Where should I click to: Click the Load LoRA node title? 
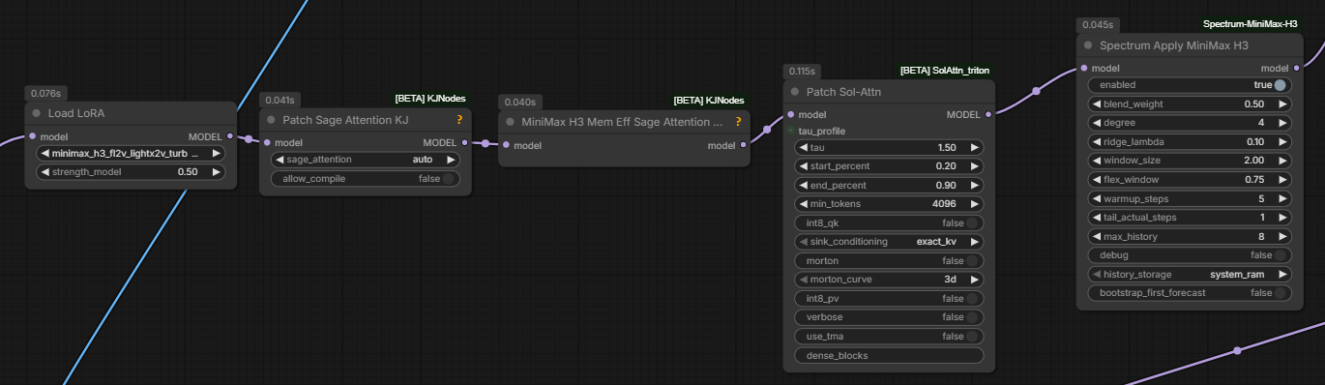[76, 113]
